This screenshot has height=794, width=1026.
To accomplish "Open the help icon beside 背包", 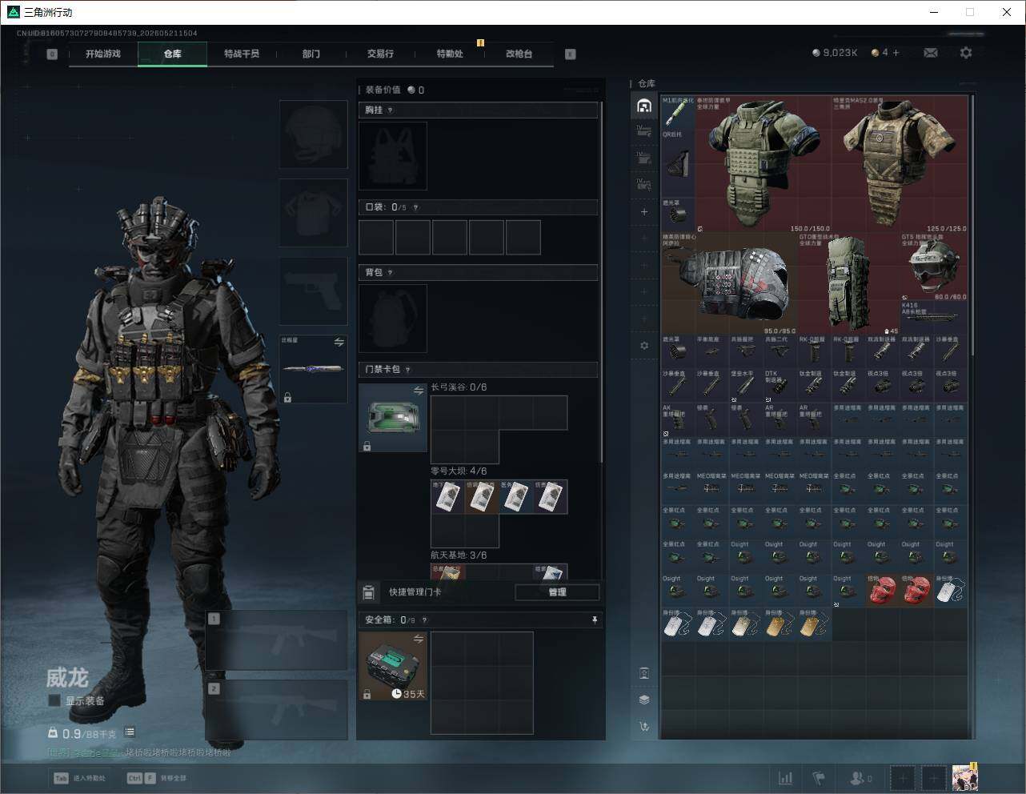I will [391, 273].
